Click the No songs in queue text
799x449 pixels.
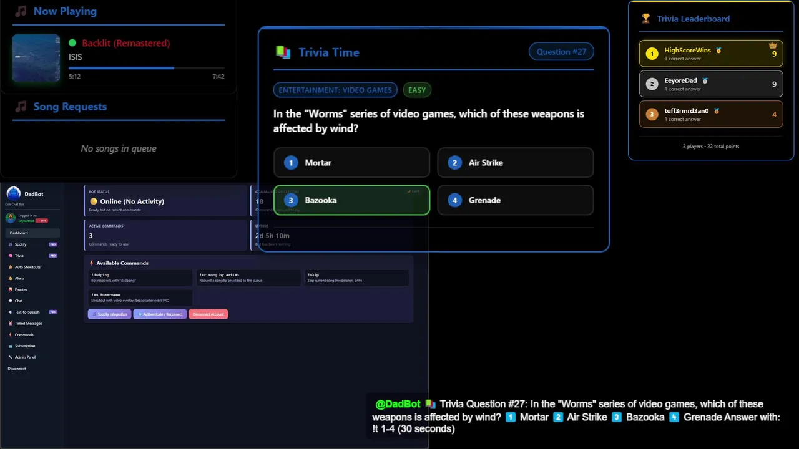[119, 148]
